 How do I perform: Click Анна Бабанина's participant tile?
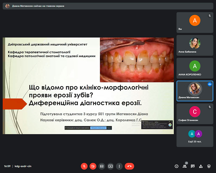pyautogui.click(x=195, y=45)
